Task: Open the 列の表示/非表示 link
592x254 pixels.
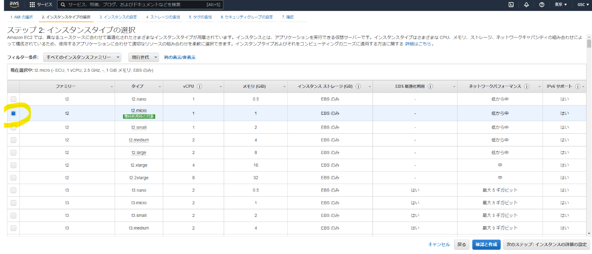Action: (x=180, y=57)
